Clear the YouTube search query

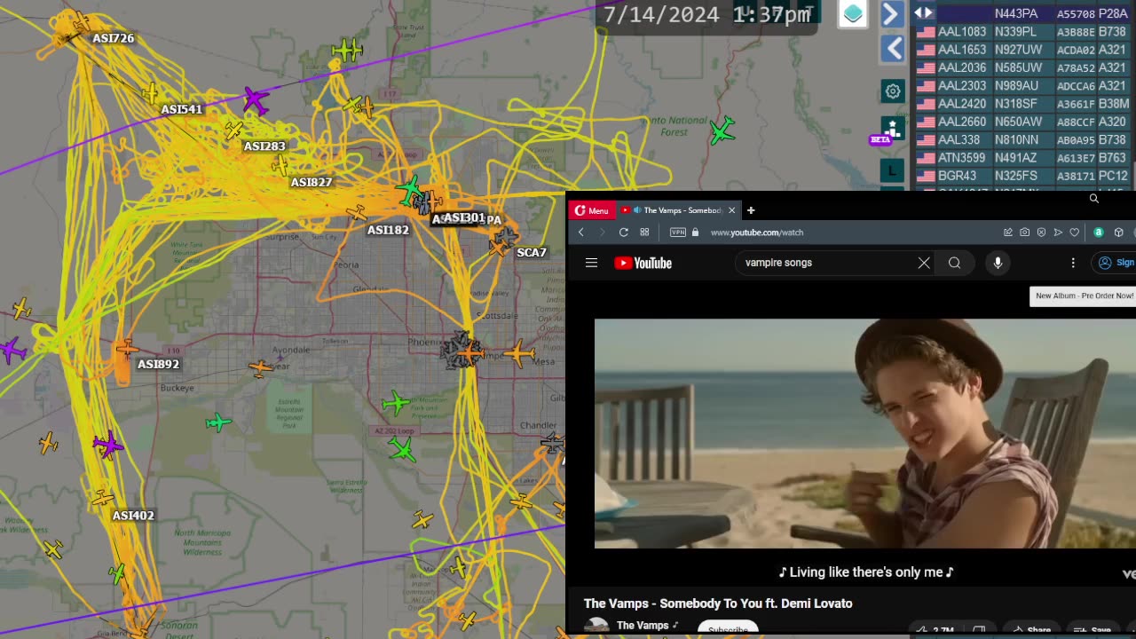(x=924, y=263)
